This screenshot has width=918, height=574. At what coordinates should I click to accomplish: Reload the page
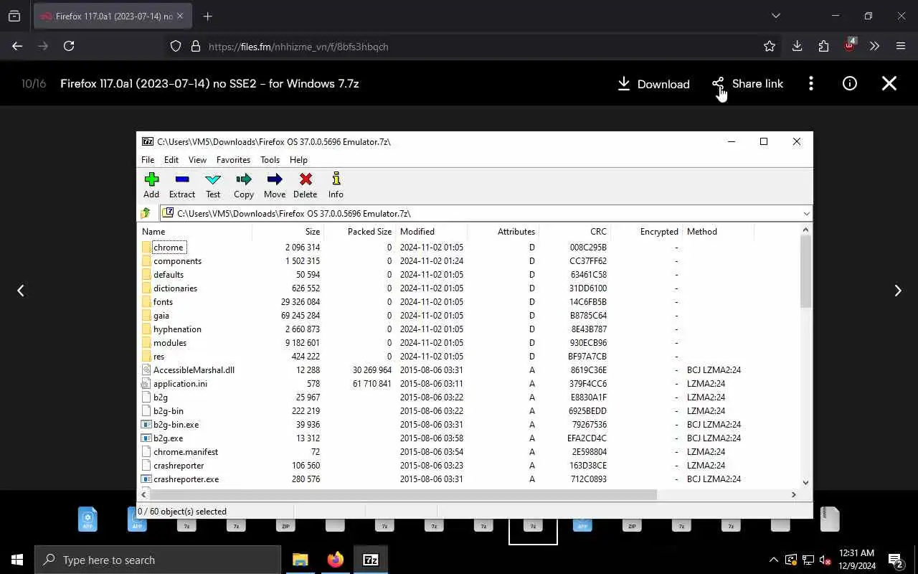click(69, 46)
